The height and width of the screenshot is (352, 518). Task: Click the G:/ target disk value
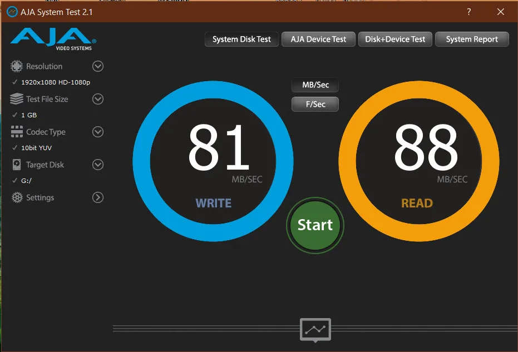pyautogui.click(x=27, y=181)
